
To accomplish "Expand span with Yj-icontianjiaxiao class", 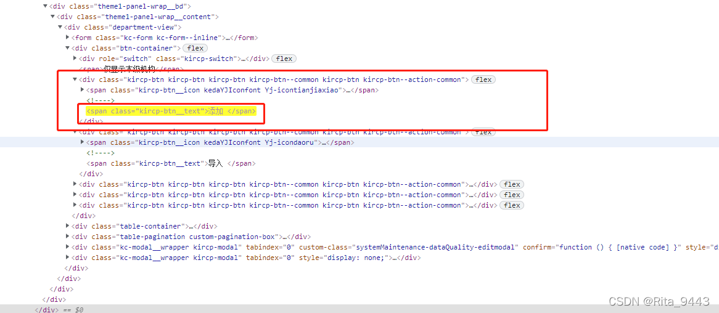I will pyautogui.click(x=82, y=91).
